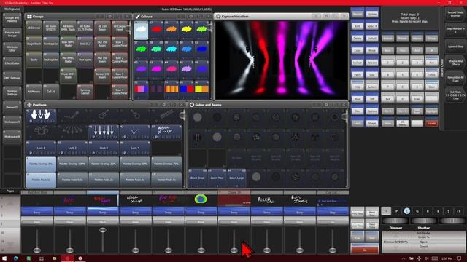Screen dimensions: 467x262
Task: Select the C colour attribute bank
Action: pos(407,211)
